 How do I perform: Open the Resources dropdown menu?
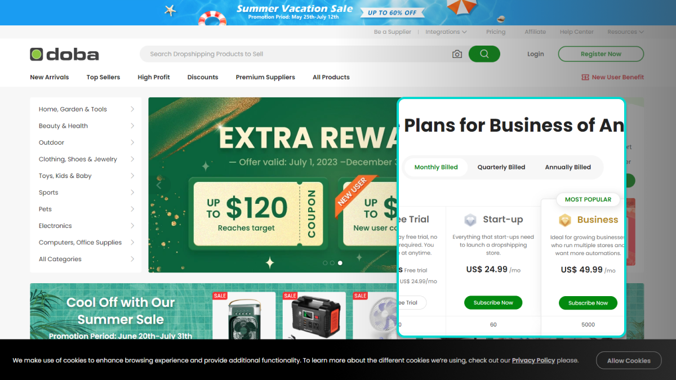(625, 32)
